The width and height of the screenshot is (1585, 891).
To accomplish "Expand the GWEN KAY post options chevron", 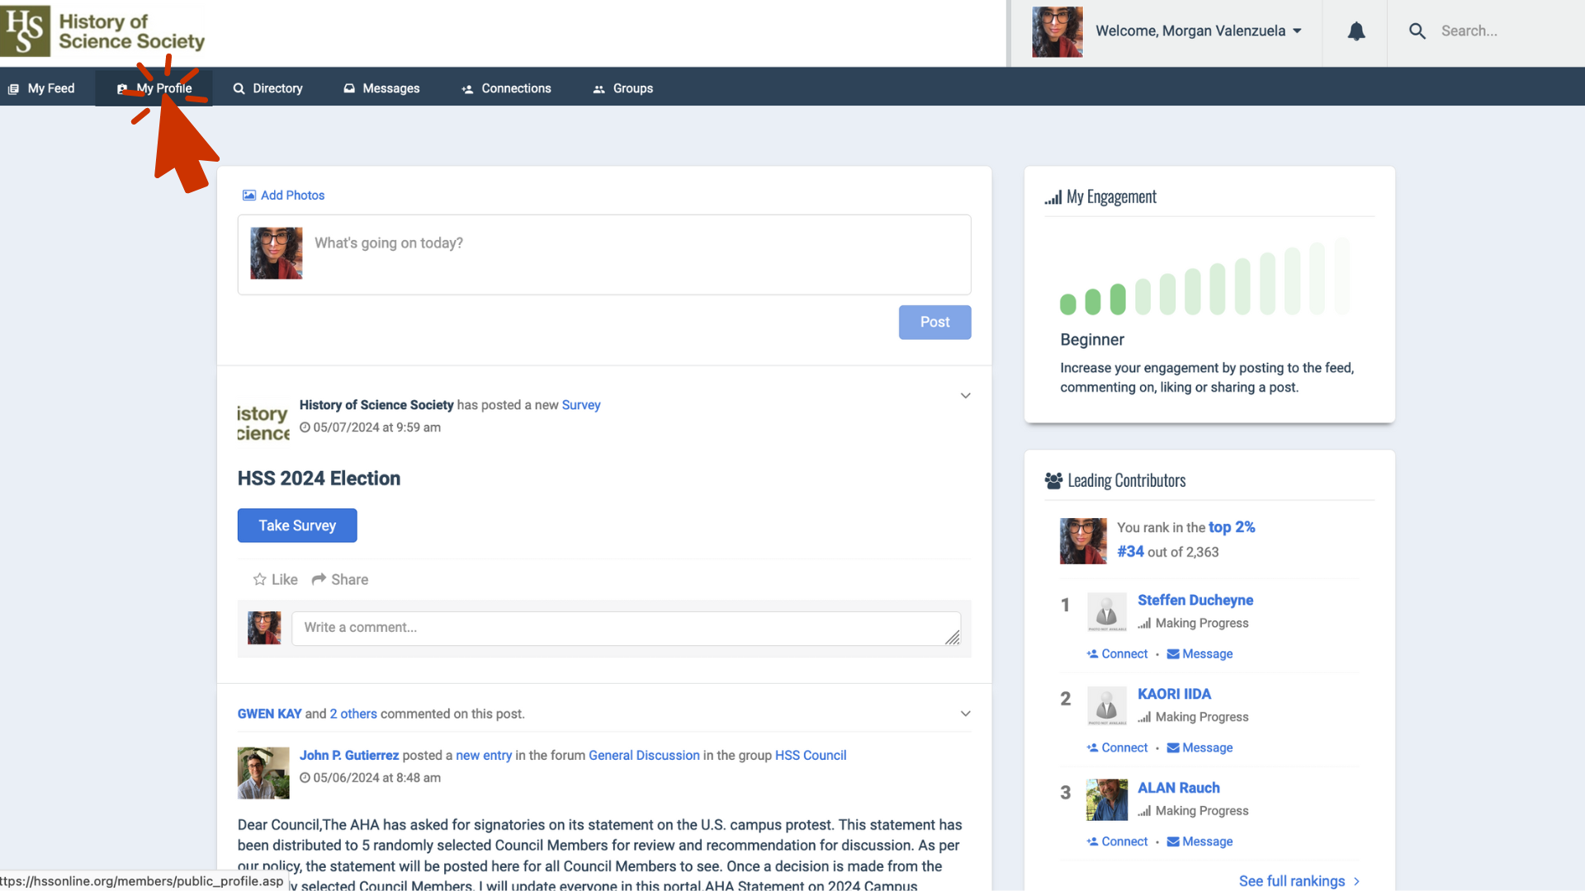I will [x=965, y=714].
